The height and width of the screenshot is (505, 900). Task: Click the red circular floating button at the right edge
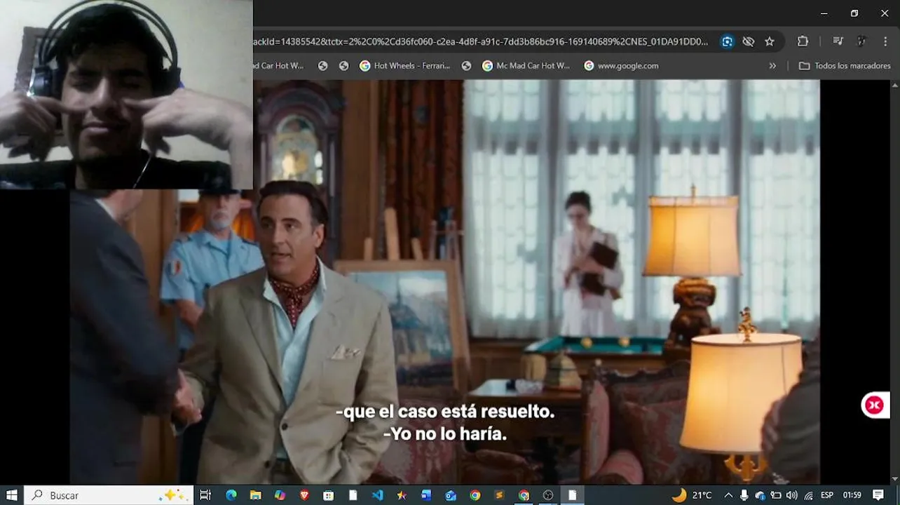coord(875,405)
